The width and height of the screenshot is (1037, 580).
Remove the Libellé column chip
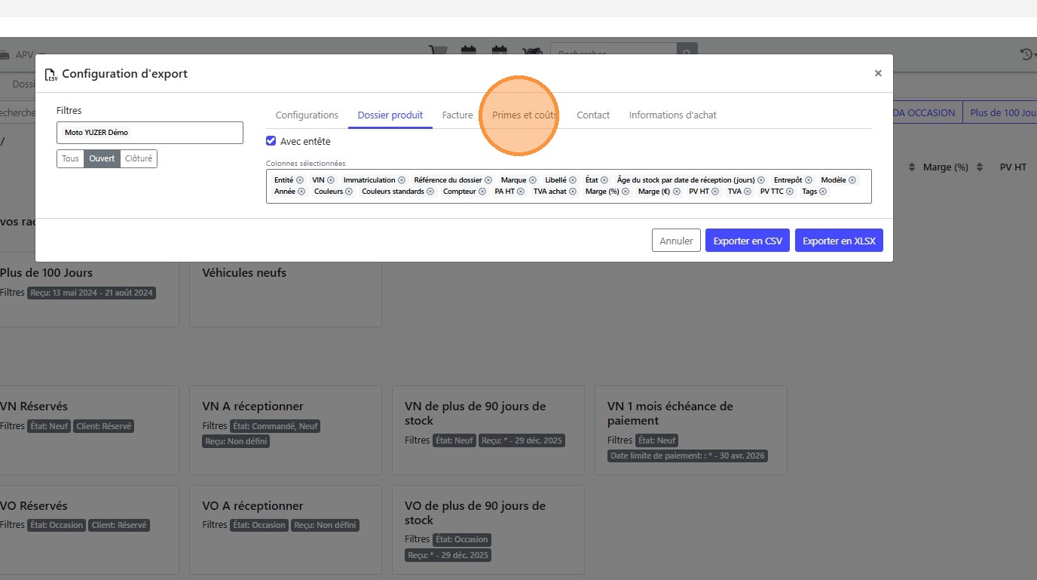click(573, 180)
